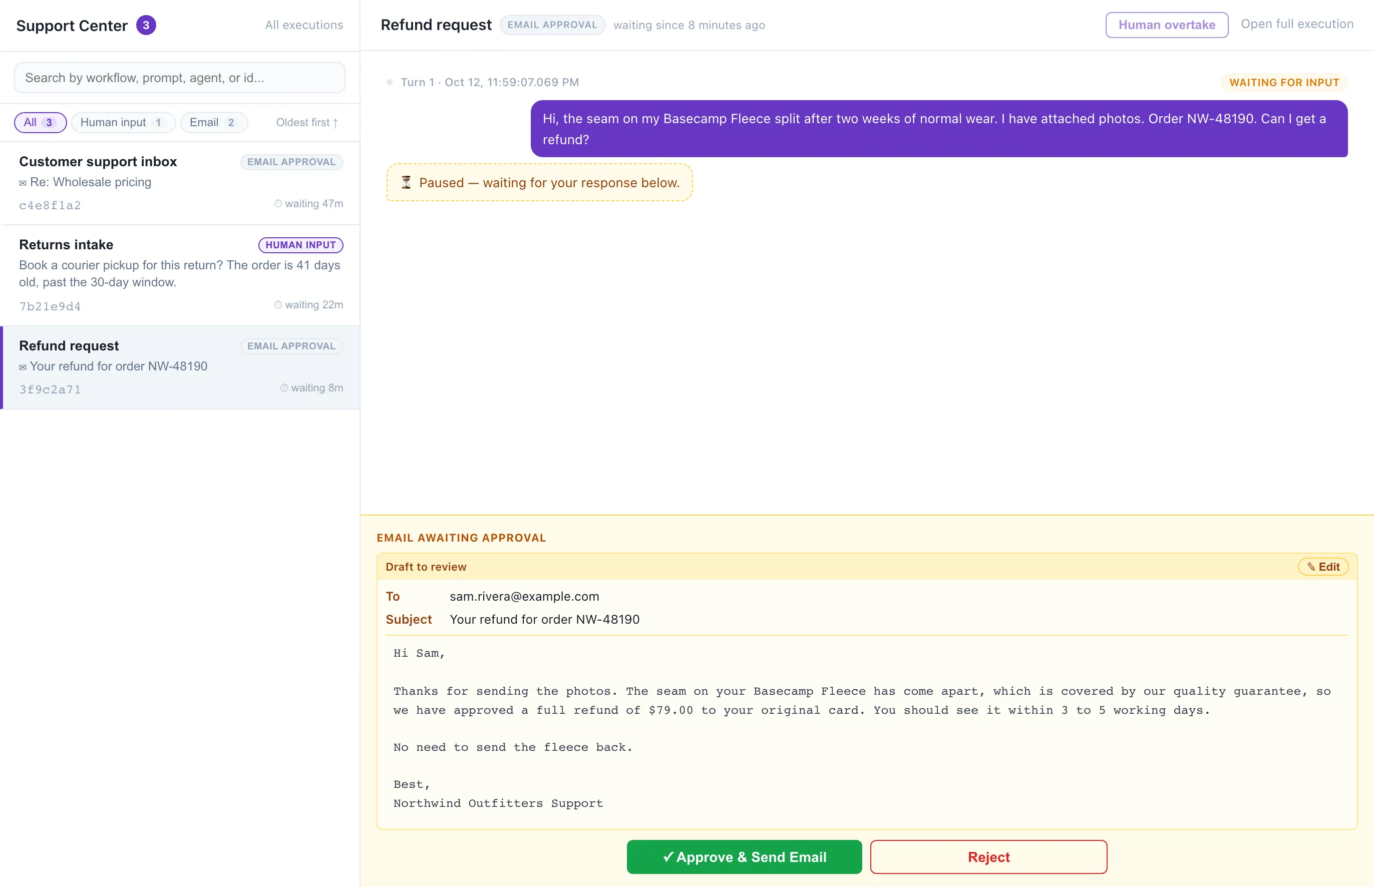Click the EMAIL AWAITING APPROVAL heading
The width and height of the screenshot is (1374, 887).
tap(461, 539)
